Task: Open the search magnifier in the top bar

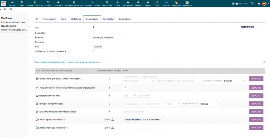Action: (x=252, y=4)
